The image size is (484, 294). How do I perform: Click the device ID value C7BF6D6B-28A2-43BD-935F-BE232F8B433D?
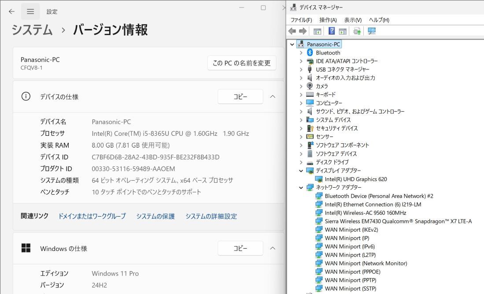pyautogui.click(x=155, y=157)
